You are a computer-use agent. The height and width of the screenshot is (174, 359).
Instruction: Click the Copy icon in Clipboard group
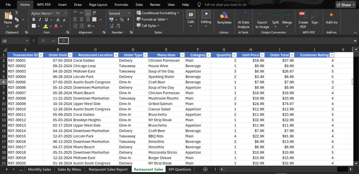point(17,20)
